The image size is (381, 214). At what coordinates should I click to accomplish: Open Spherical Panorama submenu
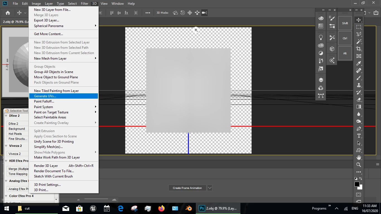(x=64, y=26)
